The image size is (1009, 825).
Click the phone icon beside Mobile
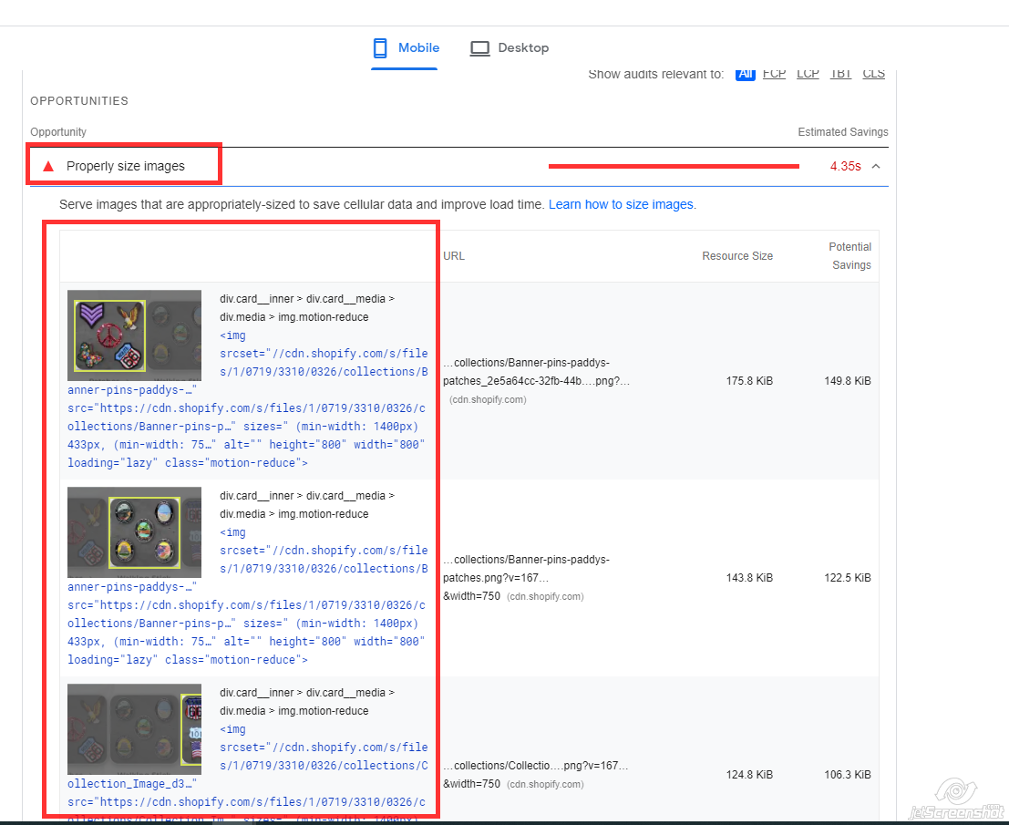[380, 48]
